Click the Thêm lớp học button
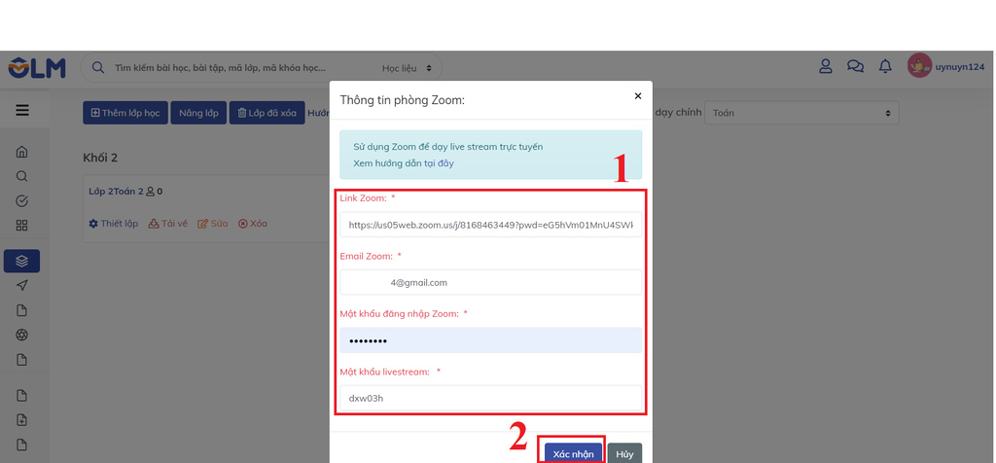The width and height of the screenshot is (996, 463). click(125, 113)
